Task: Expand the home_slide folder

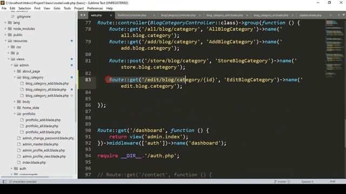Action: tap(15, 108)
